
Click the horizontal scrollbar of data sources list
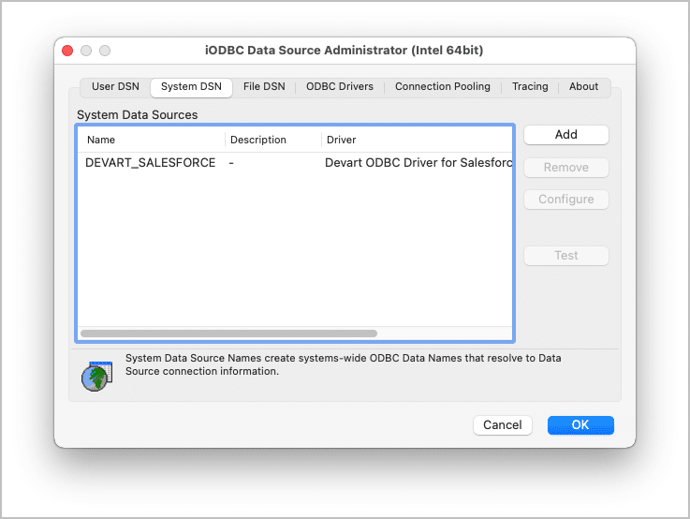tap(228, 334)
